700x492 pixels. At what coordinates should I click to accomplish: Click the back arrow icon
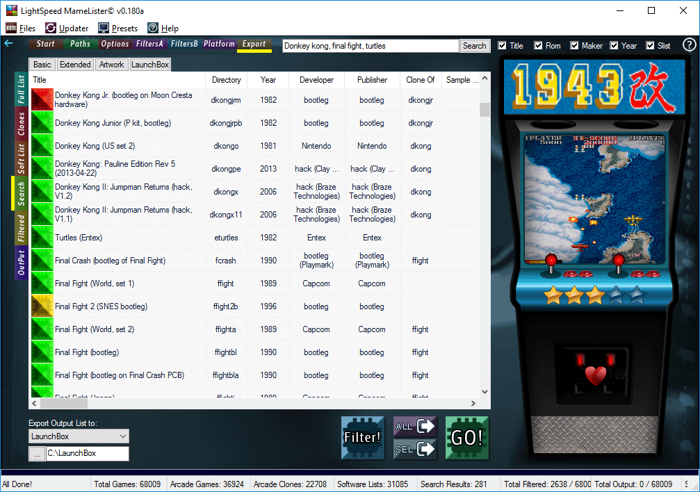[x=8, y=43]
